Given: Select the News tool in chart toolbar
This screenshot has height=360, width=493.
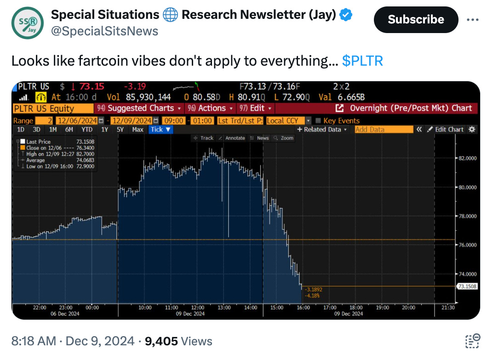Looking at the screenshot, I should click(259, 138).
